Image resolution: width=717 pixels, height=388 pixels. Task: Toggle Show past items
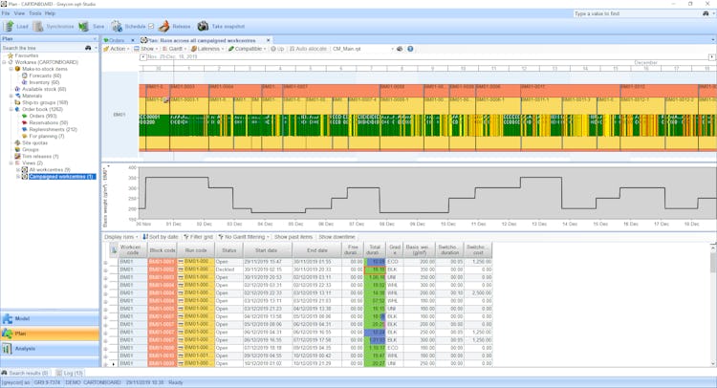(293, 237)
